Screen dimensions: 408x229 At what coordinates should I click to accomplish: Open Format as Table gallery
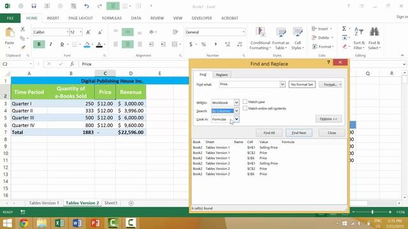[x=280, y=38]
